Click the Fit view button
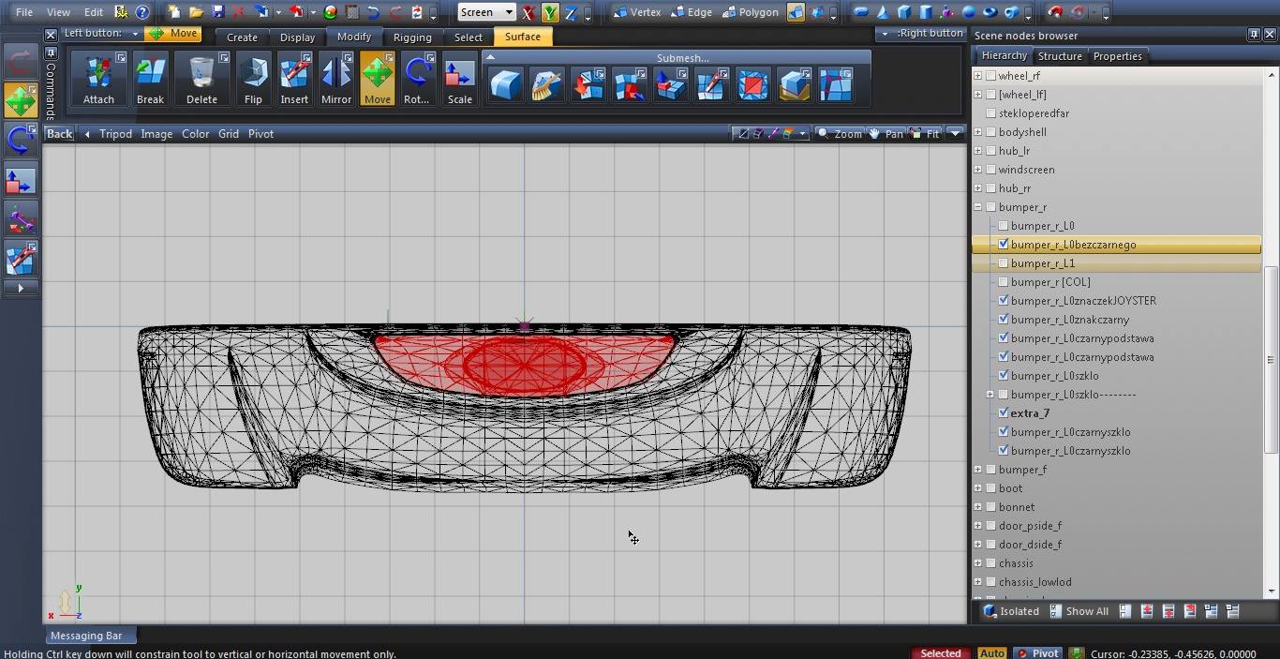This screenshot has width=1280, height=659. click(x=925, y=134)
